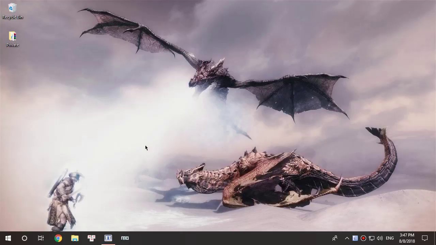Open the volume control speaker icon
The height and width of the screenshot is (245, 436).
point(380,238)
